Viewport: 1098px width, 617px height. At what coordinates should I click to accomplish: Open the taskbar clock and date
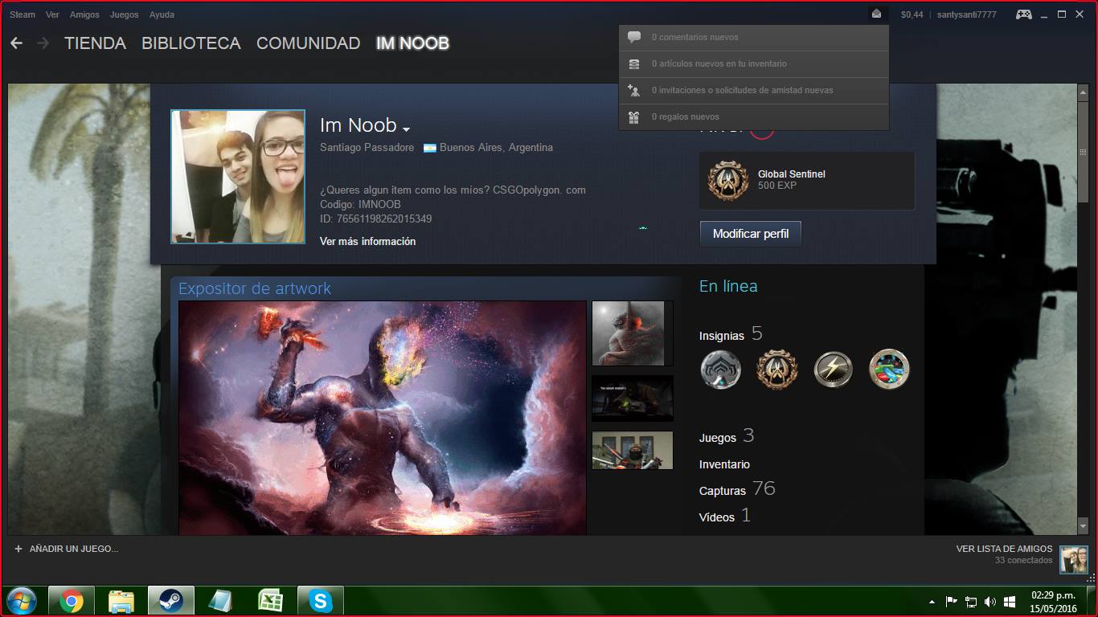(1053, 602)
